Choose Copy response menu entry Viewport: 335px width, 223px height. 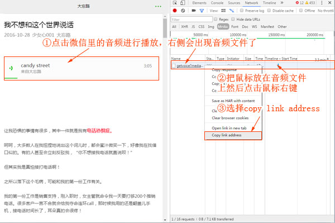coord(224,70)
